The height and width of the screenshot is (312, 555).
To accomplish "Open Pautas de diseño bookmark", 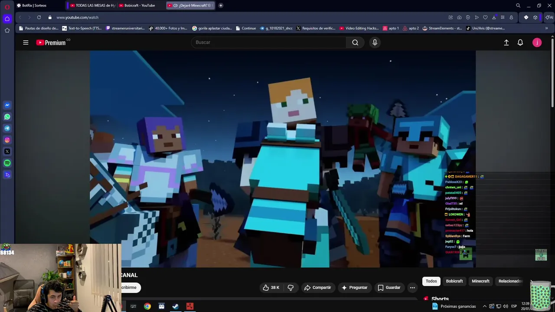I will (39, 28).
